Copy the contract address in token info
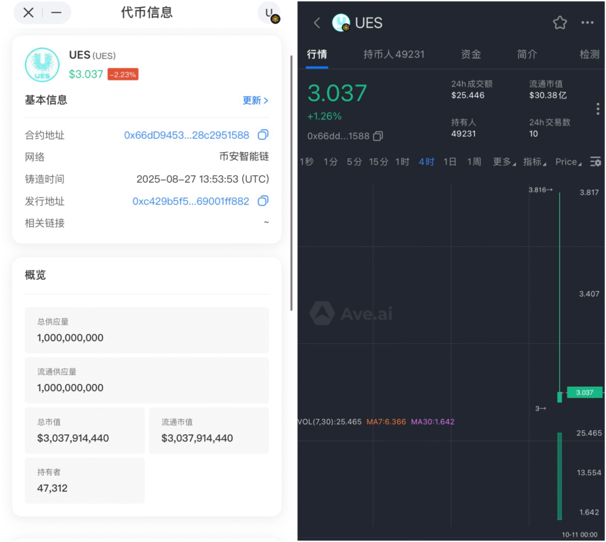Image resolution: width=606 pixels, height=542 pixels. (x=263, y=135)
